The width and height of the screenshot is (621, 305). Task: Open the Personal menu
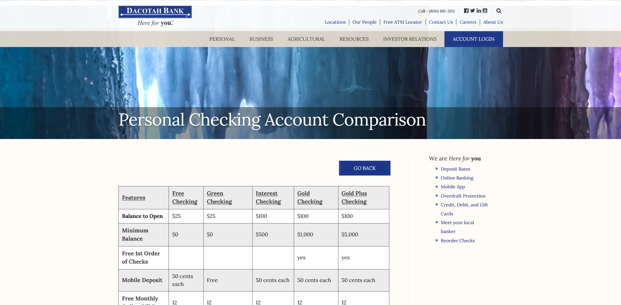coord(222,39)
